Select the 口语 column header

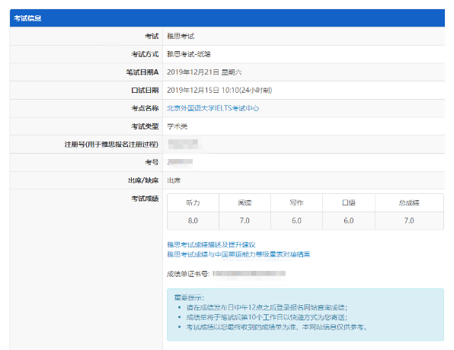[x=349, y=202]
